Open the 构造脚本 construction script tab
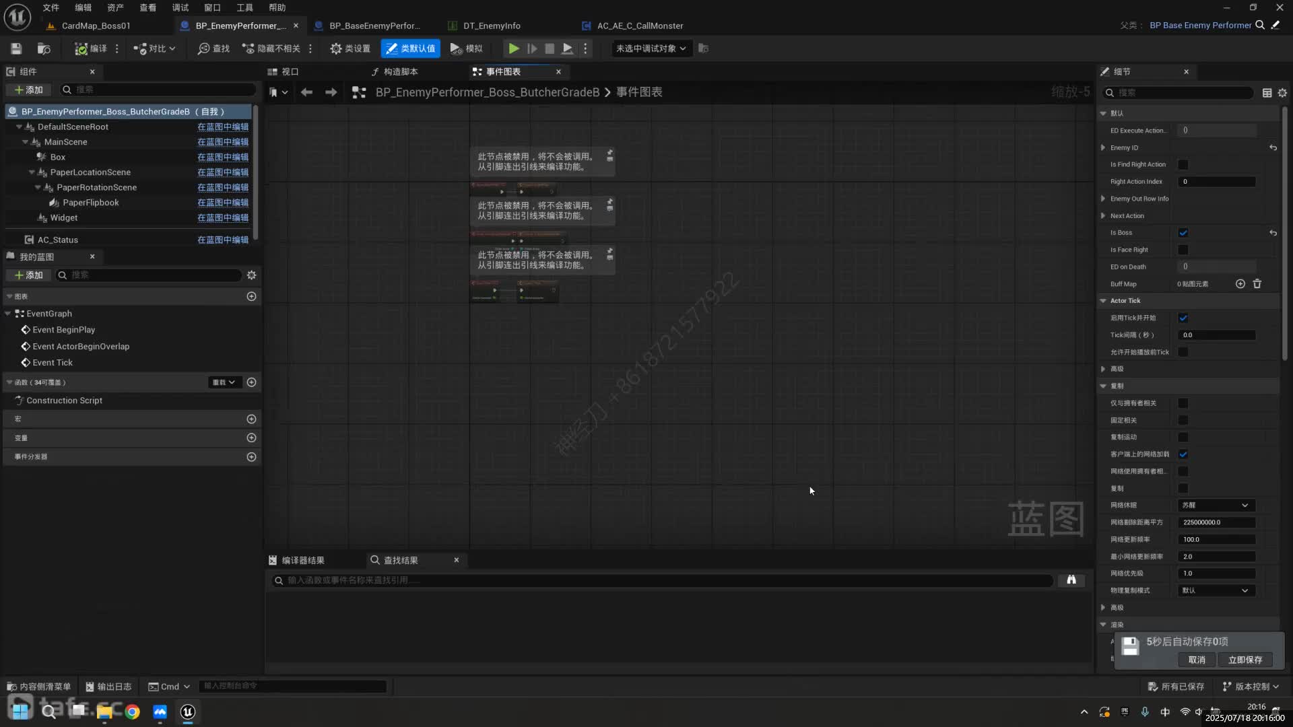This screenshot has height=727, width=1293. (x=400, y=71)
